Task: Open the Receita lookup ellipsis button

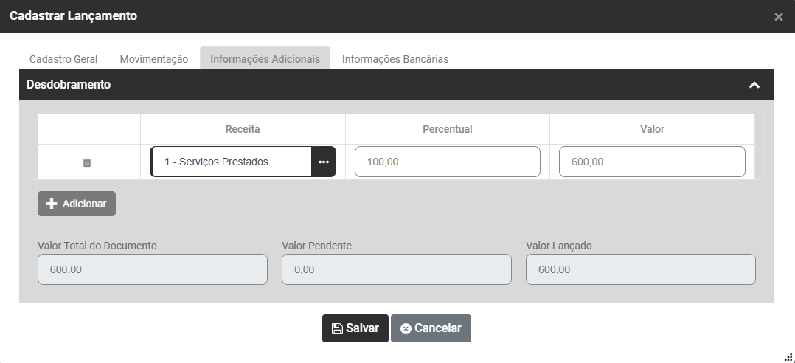Action: click(x=324, y=162)
